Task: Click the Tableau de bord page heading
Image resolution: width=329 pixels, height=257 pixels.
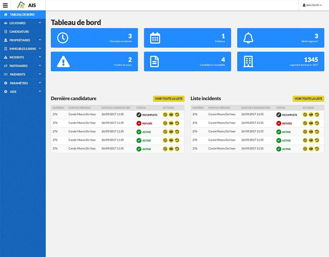Action: tap(76, 22)
